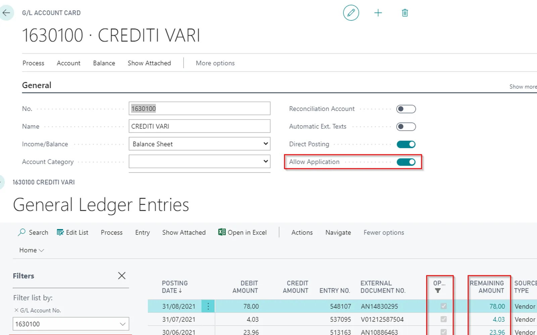Click the No. input field
Image resolution: width=537 pixels, height=335 pixels.
click(x=199, y=109)
